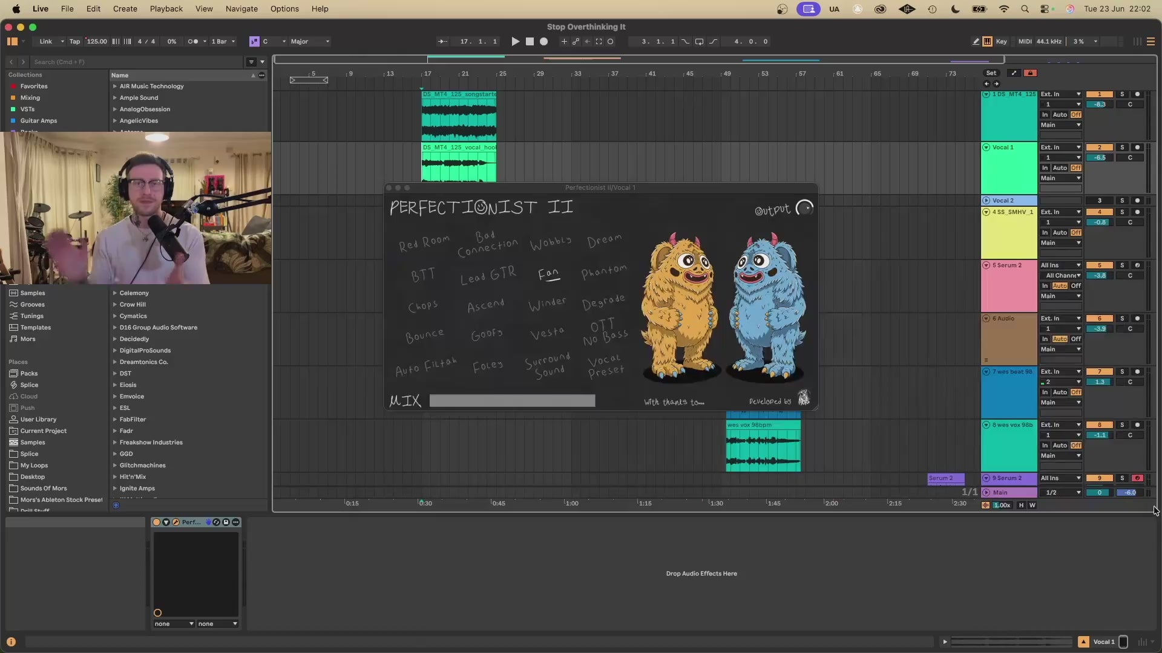Viewport: 1162px width, 653px height.
Task: Click the Automation Mode icon beside Set
Action: click(1014, 73)
